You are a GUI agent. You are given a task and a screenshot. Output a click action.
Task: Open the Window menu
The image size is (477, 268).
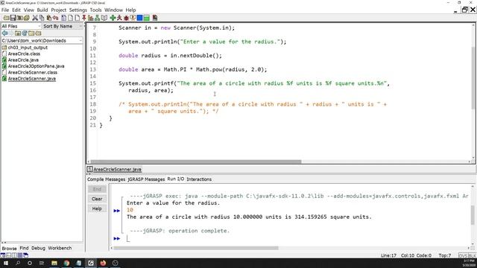point(113,10)
